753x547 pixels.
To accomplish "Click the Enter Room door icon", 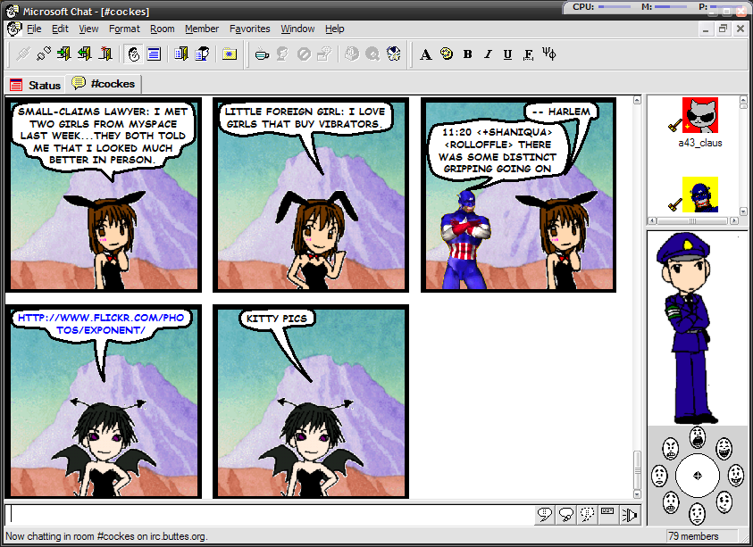I will (64, 54).
